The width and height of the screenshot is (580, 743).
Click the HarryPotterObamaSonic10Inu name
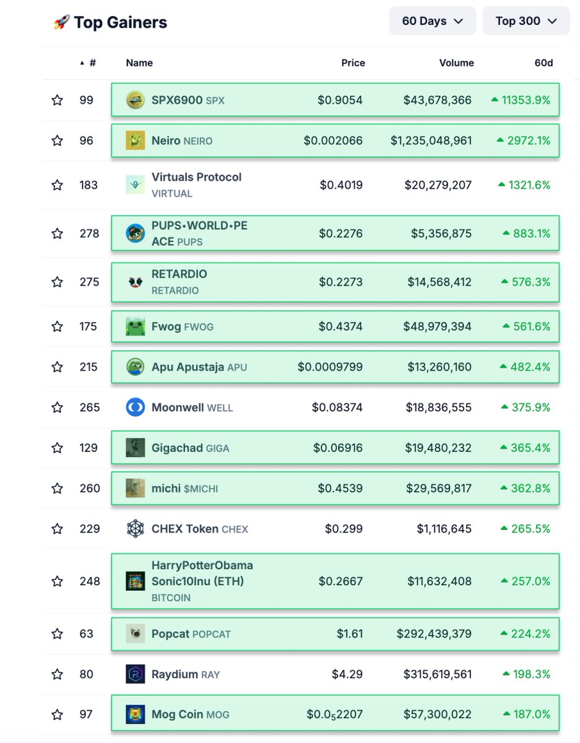click(201, 573)
